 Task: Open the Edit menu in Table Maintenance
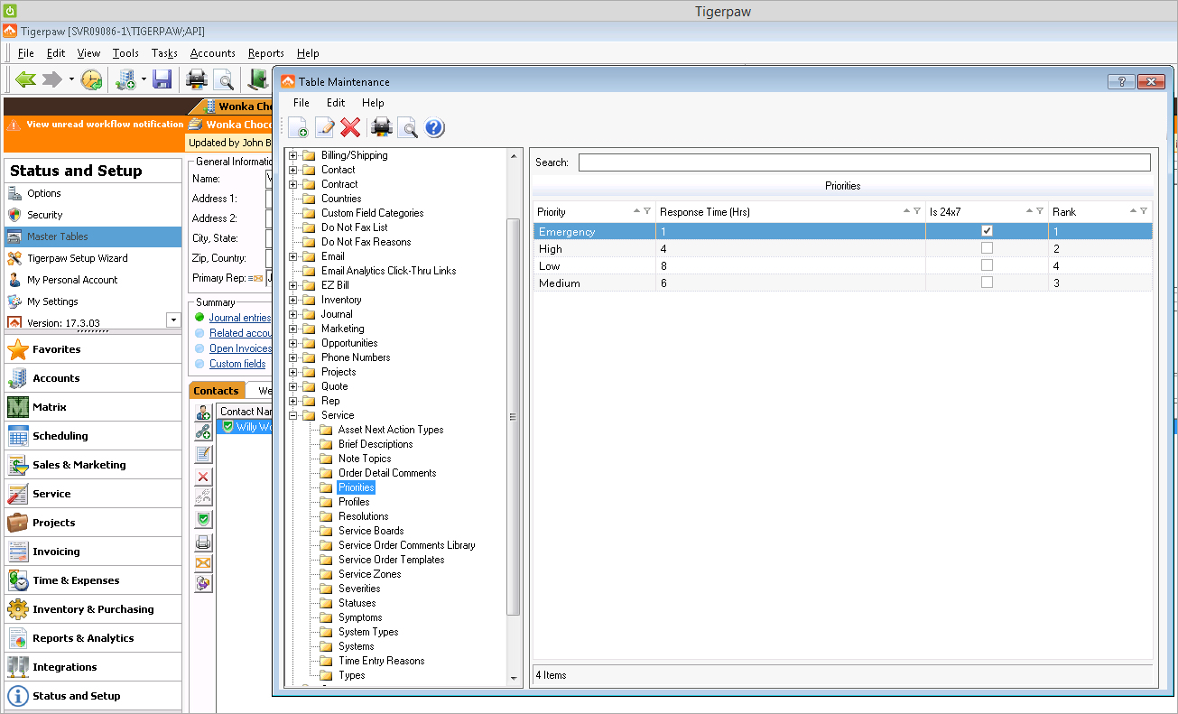click(335, 103)
